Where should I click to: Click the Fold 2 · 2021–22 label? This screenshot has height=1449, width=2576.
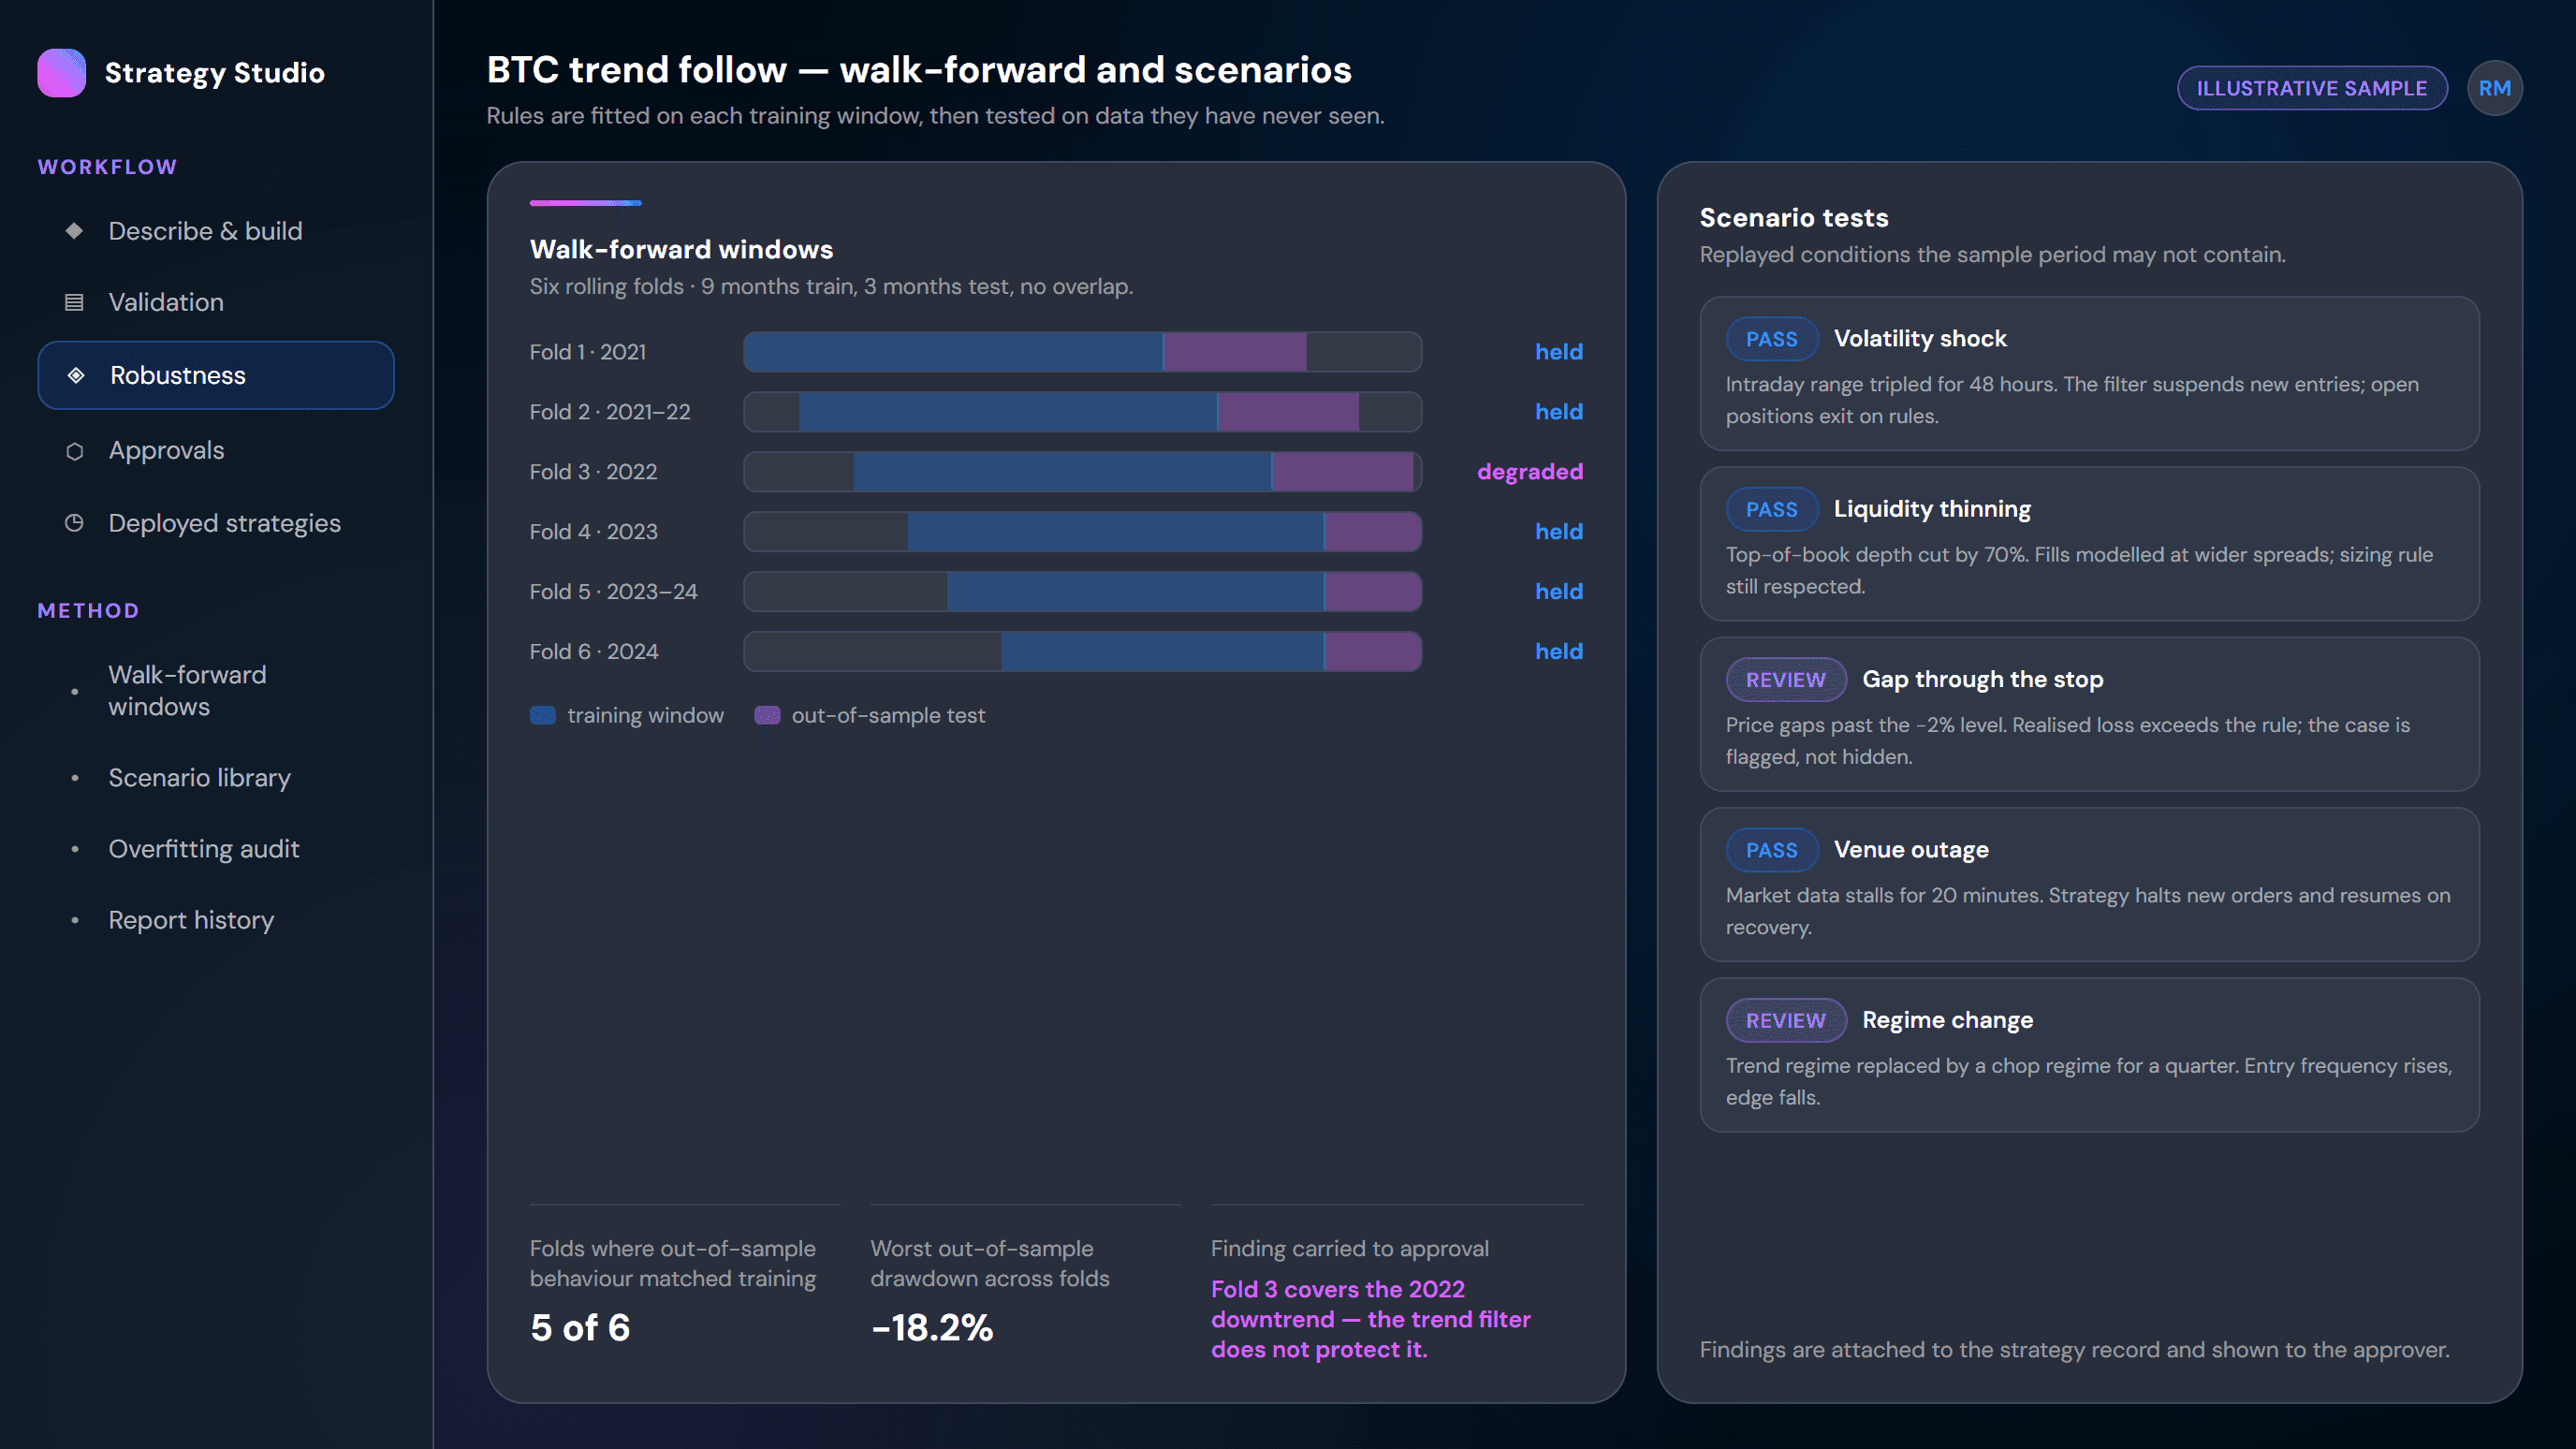pyautogui.click(x=610, y=412)
